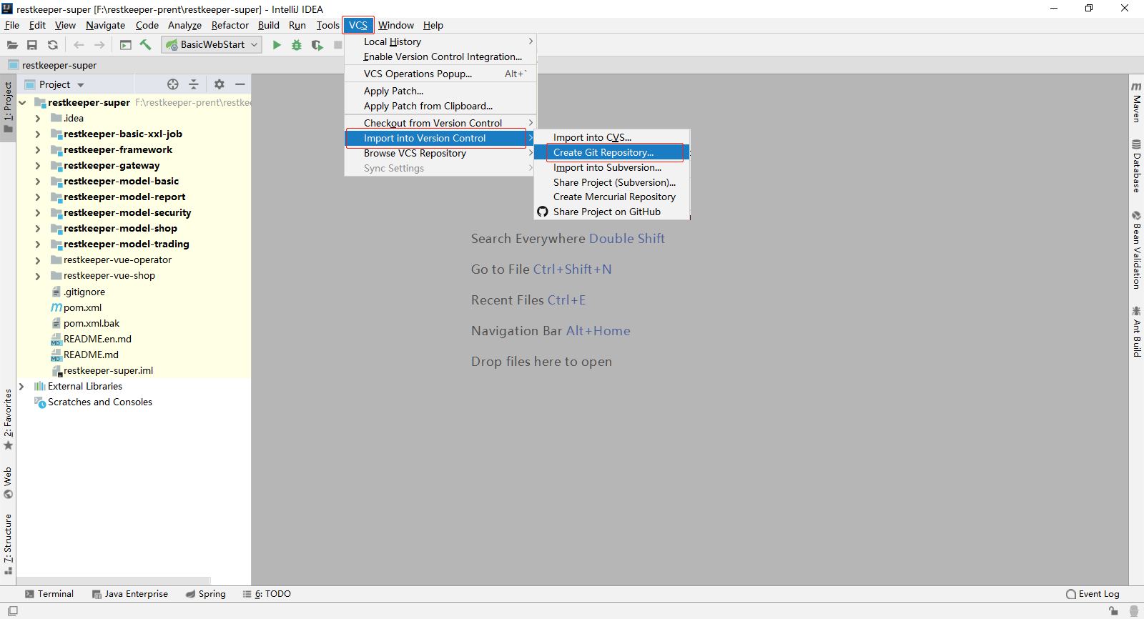The width and height of the screenshot is (1144, 619).
Task: Click the Save All toolbar icon
Action: (32, 45)
